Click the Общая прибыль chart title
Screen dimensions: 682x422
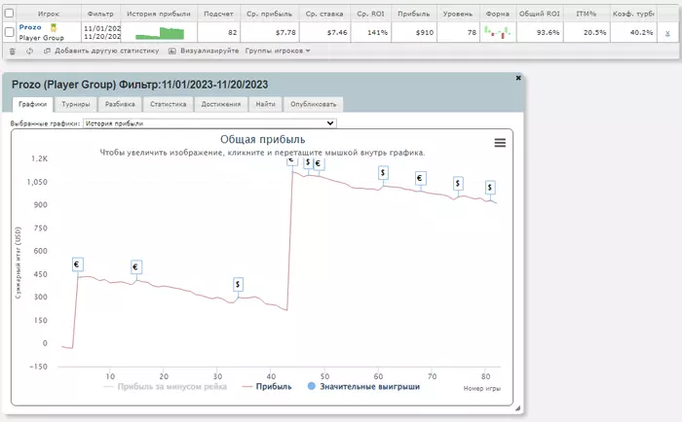(263, 139)
